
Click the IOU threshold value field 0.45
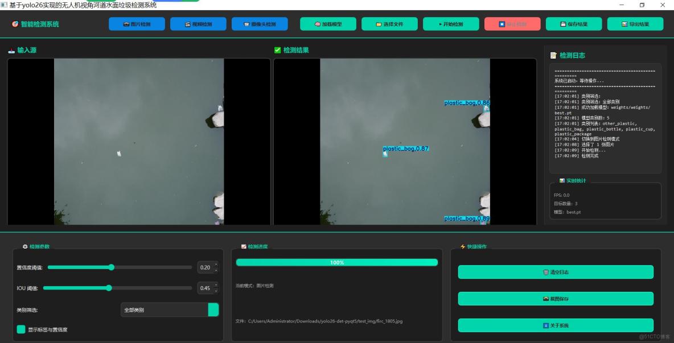(205, 288)
